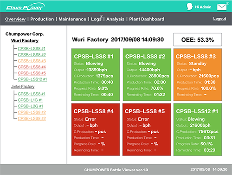Expand the Wuri Factory tree node

click(25, 40)
